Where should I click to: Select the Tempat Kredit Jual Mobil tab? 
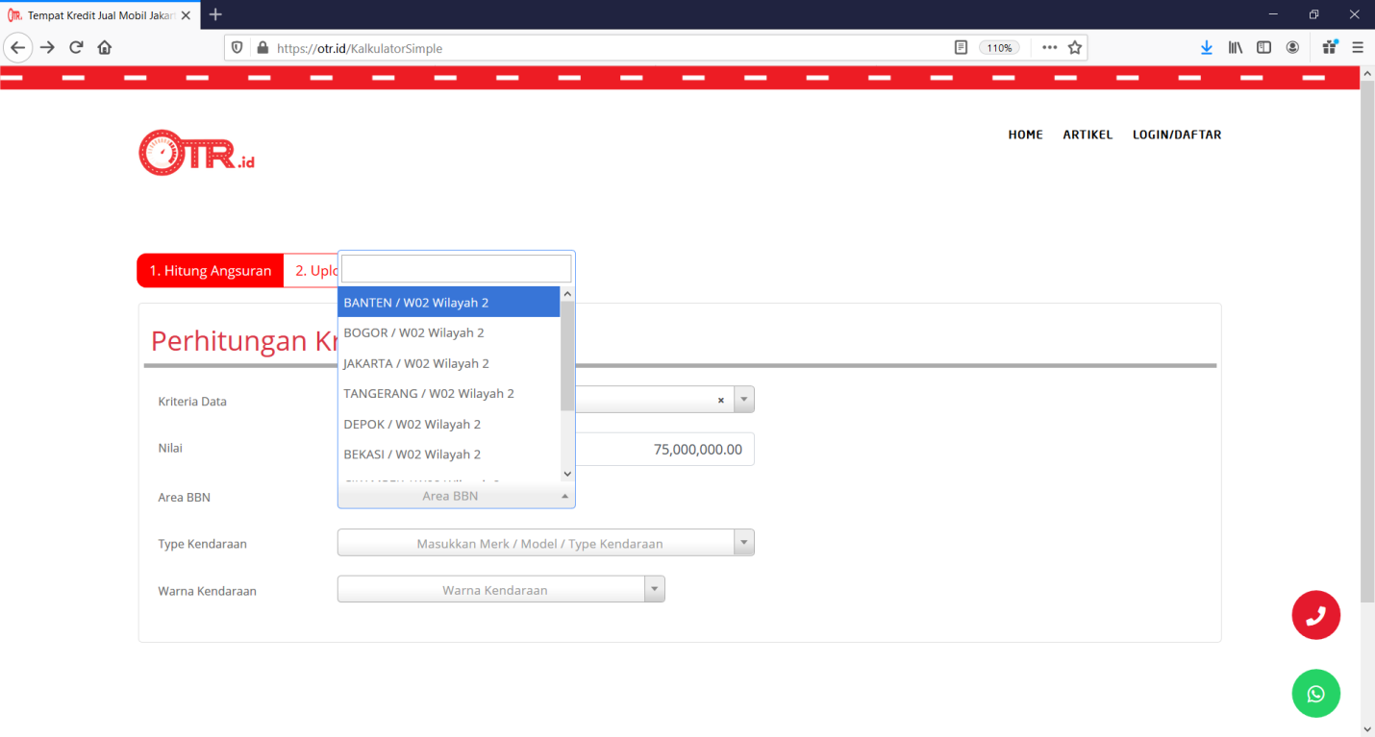pyautogui.click(x=100, y=15)
